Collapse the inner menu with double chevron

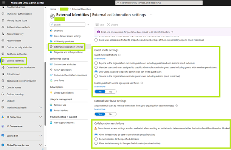pos(88,25)
